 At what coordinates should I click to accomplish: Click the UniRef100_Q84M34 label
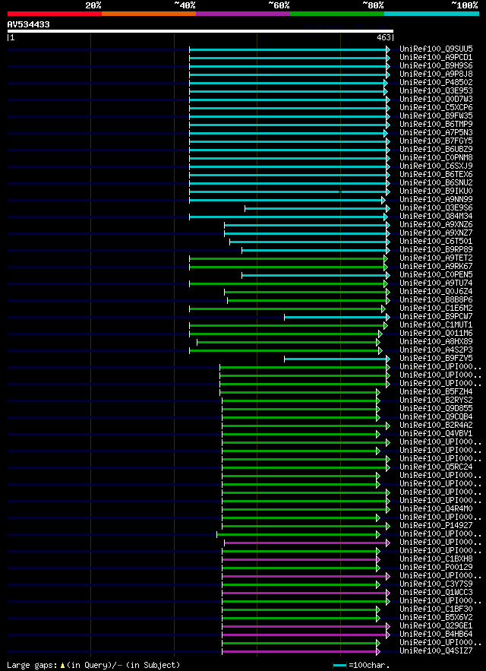click(x=436, y=216)
